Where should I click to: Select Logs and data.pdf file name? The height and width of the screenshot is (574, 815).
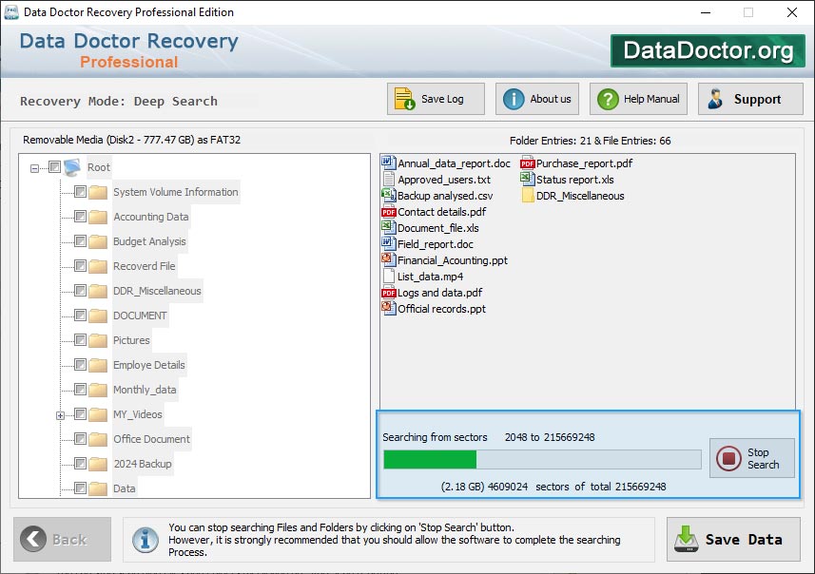[x=439, y=293]
